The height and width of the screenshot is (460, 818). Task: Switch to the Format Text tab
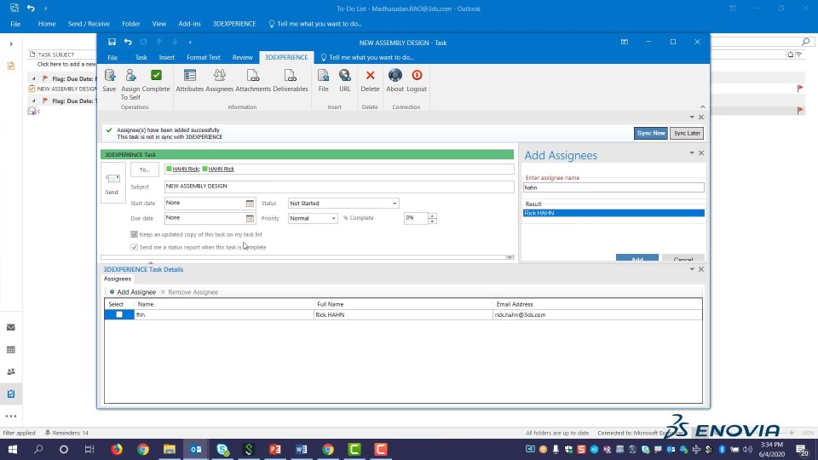[x=204, y=57]
